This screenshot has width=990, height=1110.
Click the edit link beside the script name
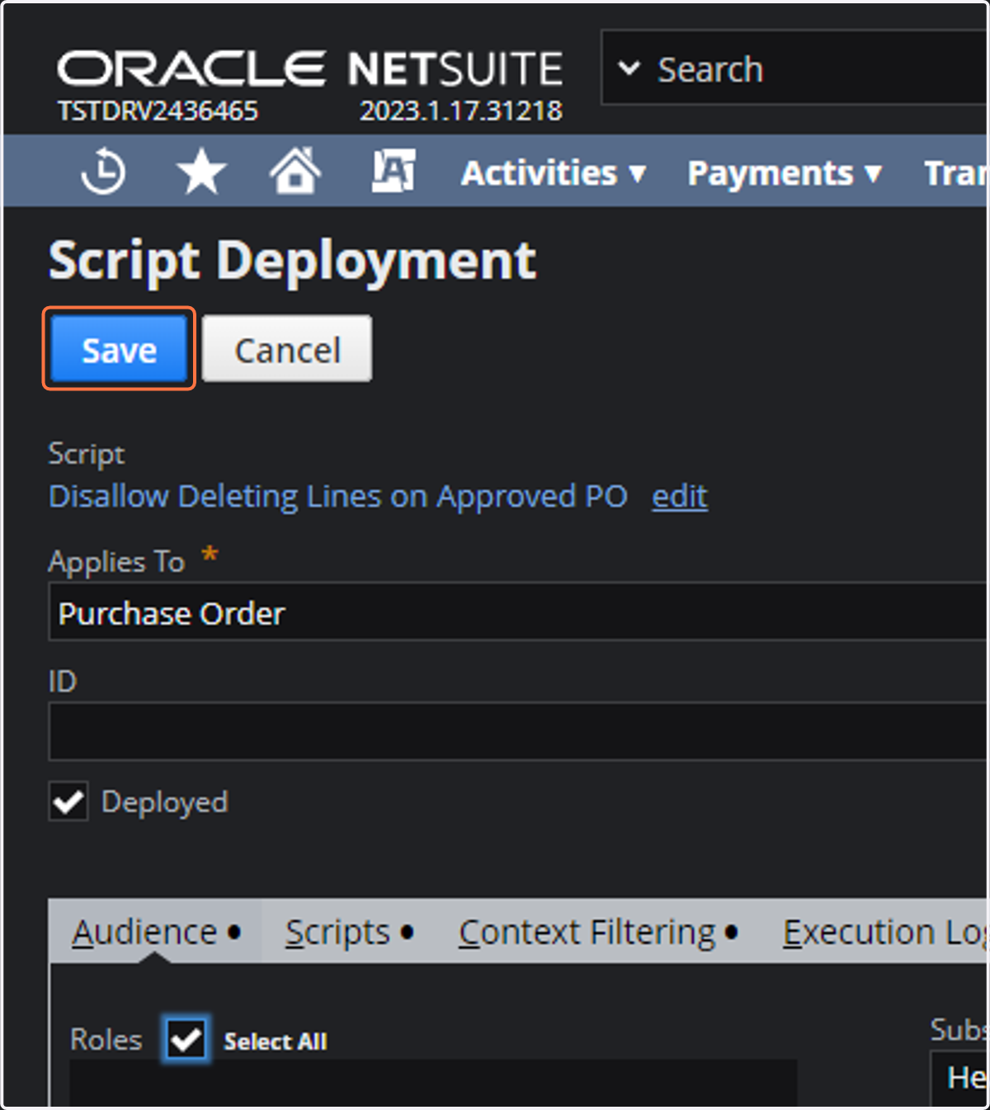point(680,497)
